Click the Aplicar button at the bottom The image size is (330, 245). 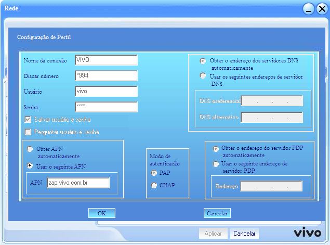point(213,234)
